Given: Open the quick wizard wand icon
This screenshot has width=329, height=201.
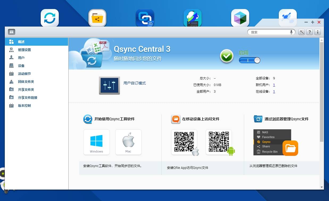Looking at the screenshot, I should (301, 32).
